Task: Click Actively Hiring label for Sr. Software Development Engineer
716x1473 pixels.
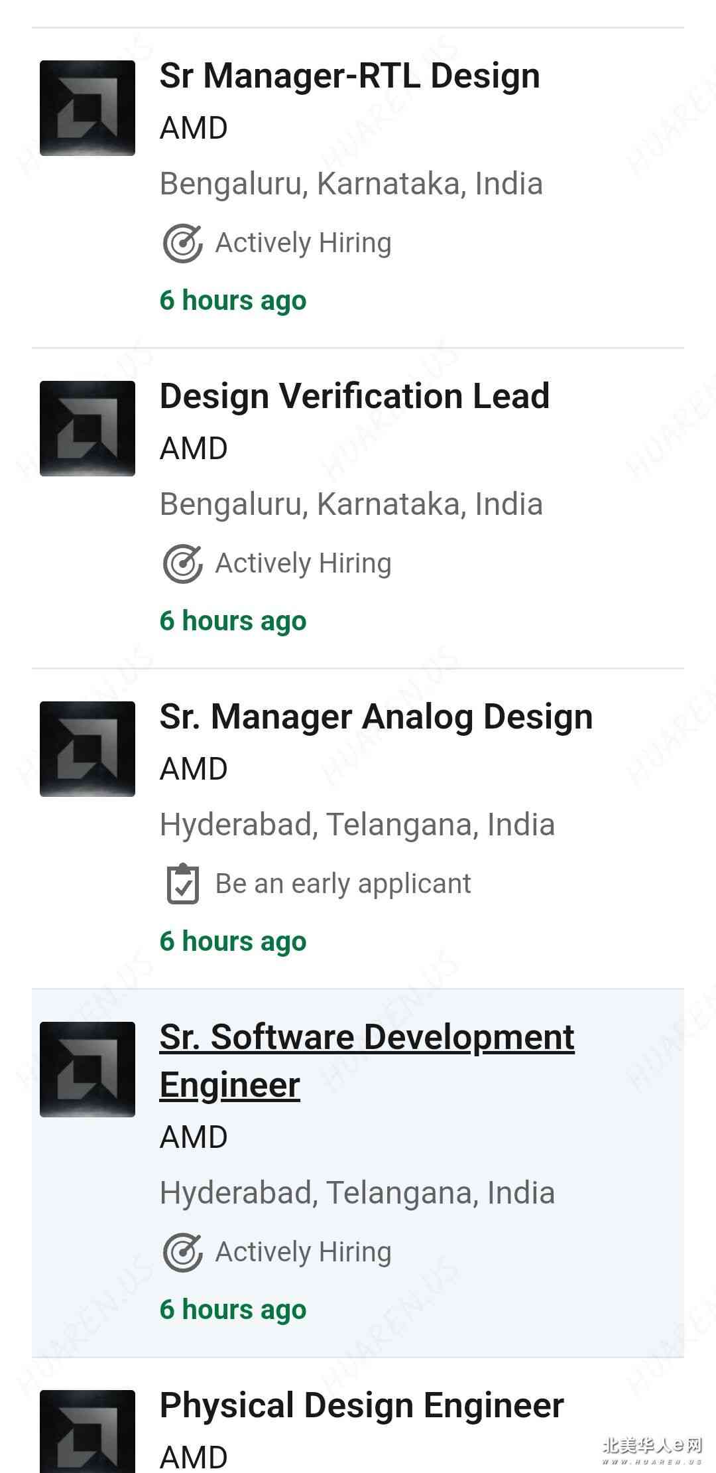Action: [x=303, y=1252]
